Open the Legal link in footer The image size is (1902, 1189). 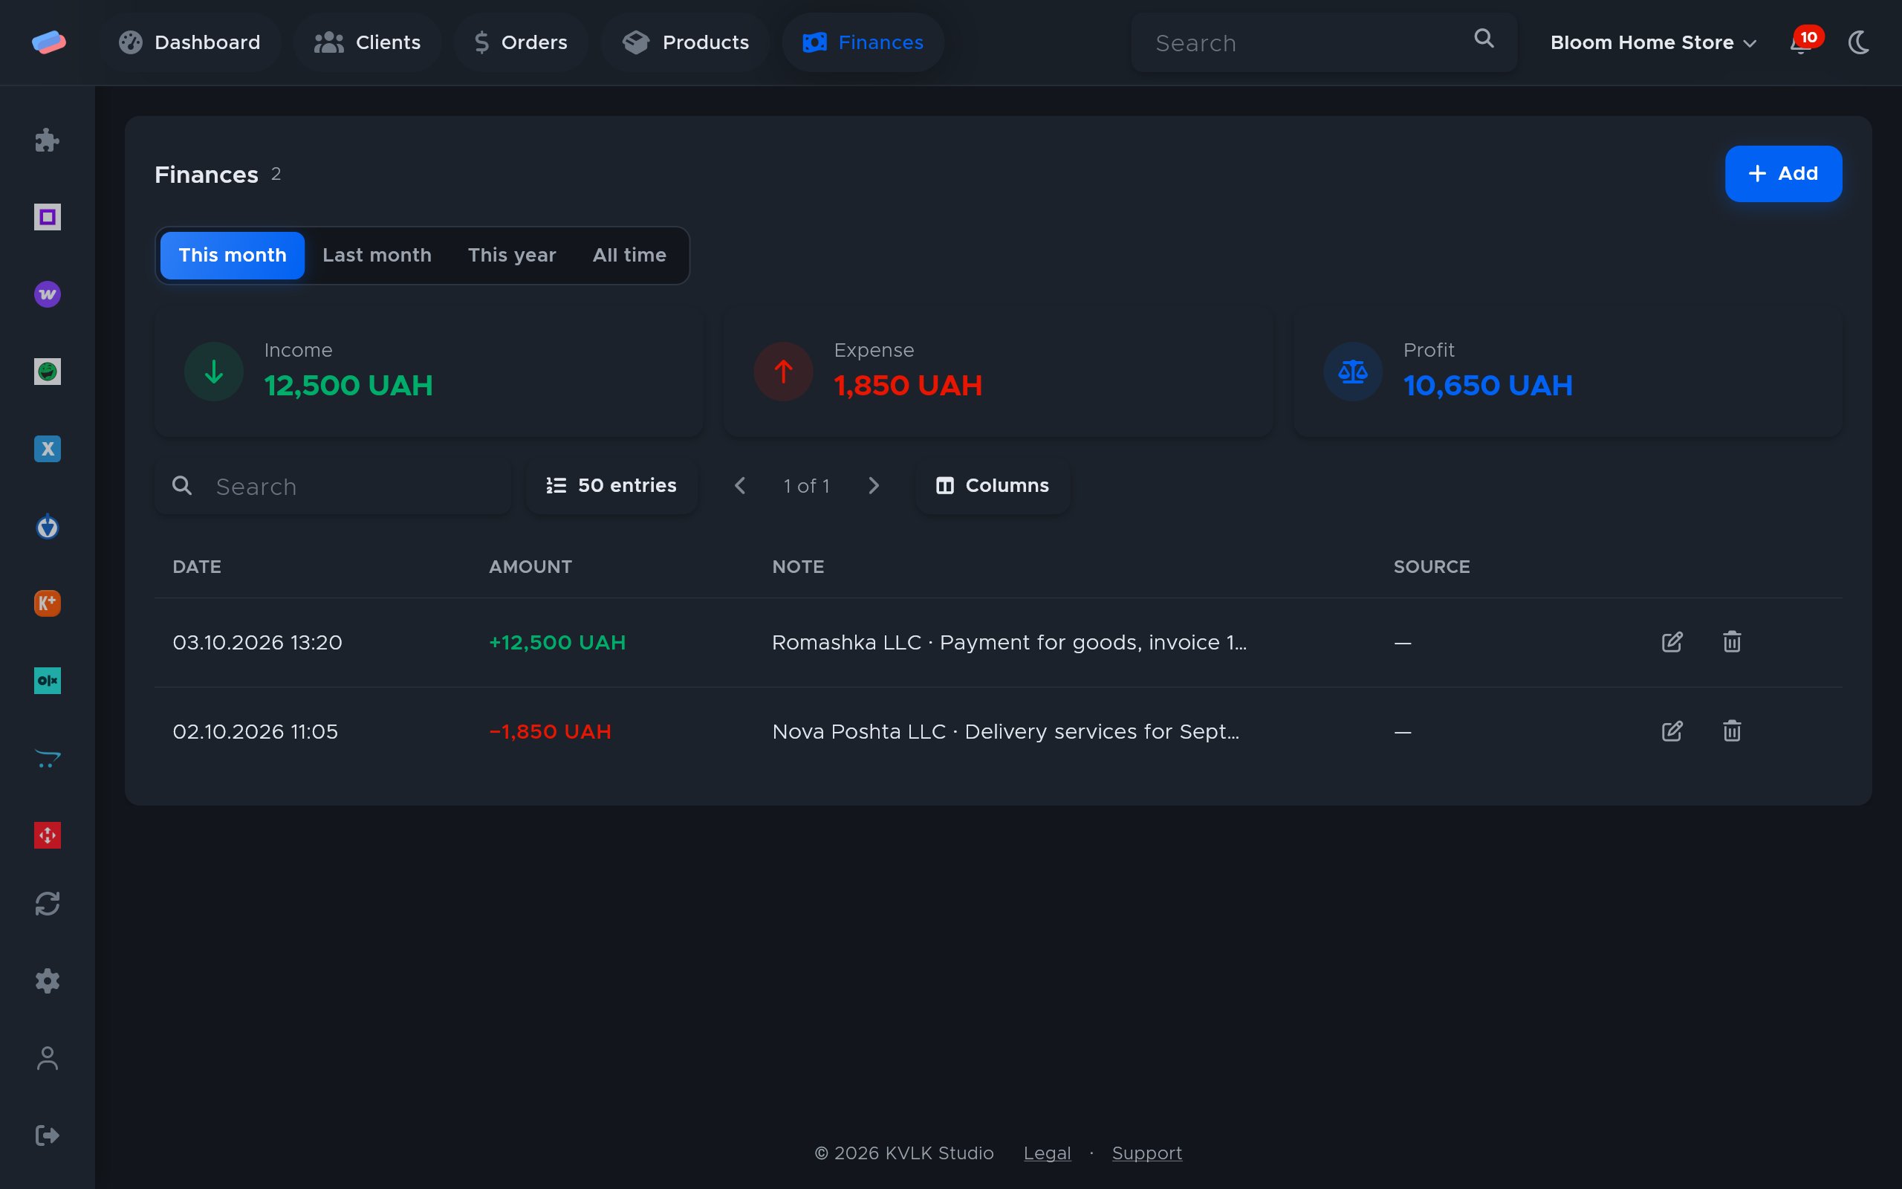coord(1047,1153)
